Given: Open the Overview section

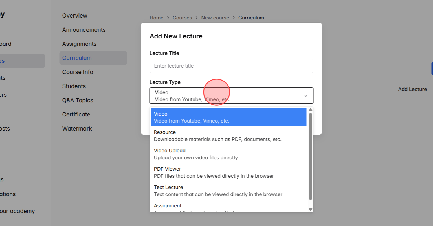Looking at the screenshot, I should point(75,15).
